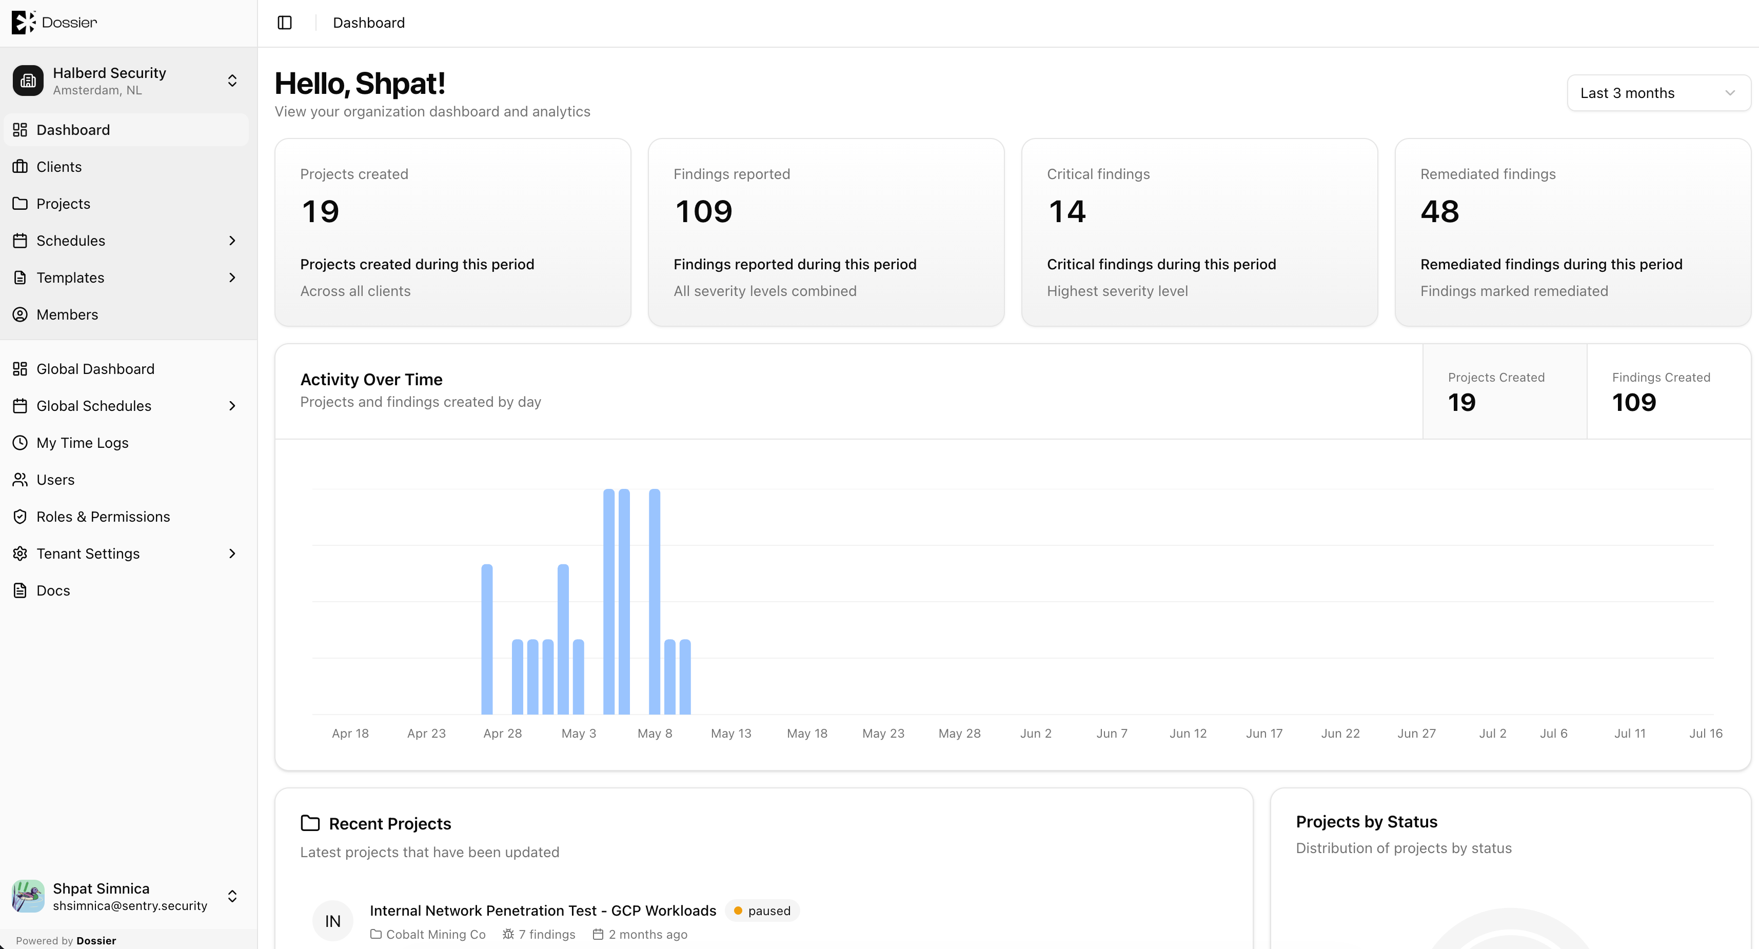This screenshot has height=949, width=1759.
Task: Click the Members person icon
Action: tap(20, 314)
